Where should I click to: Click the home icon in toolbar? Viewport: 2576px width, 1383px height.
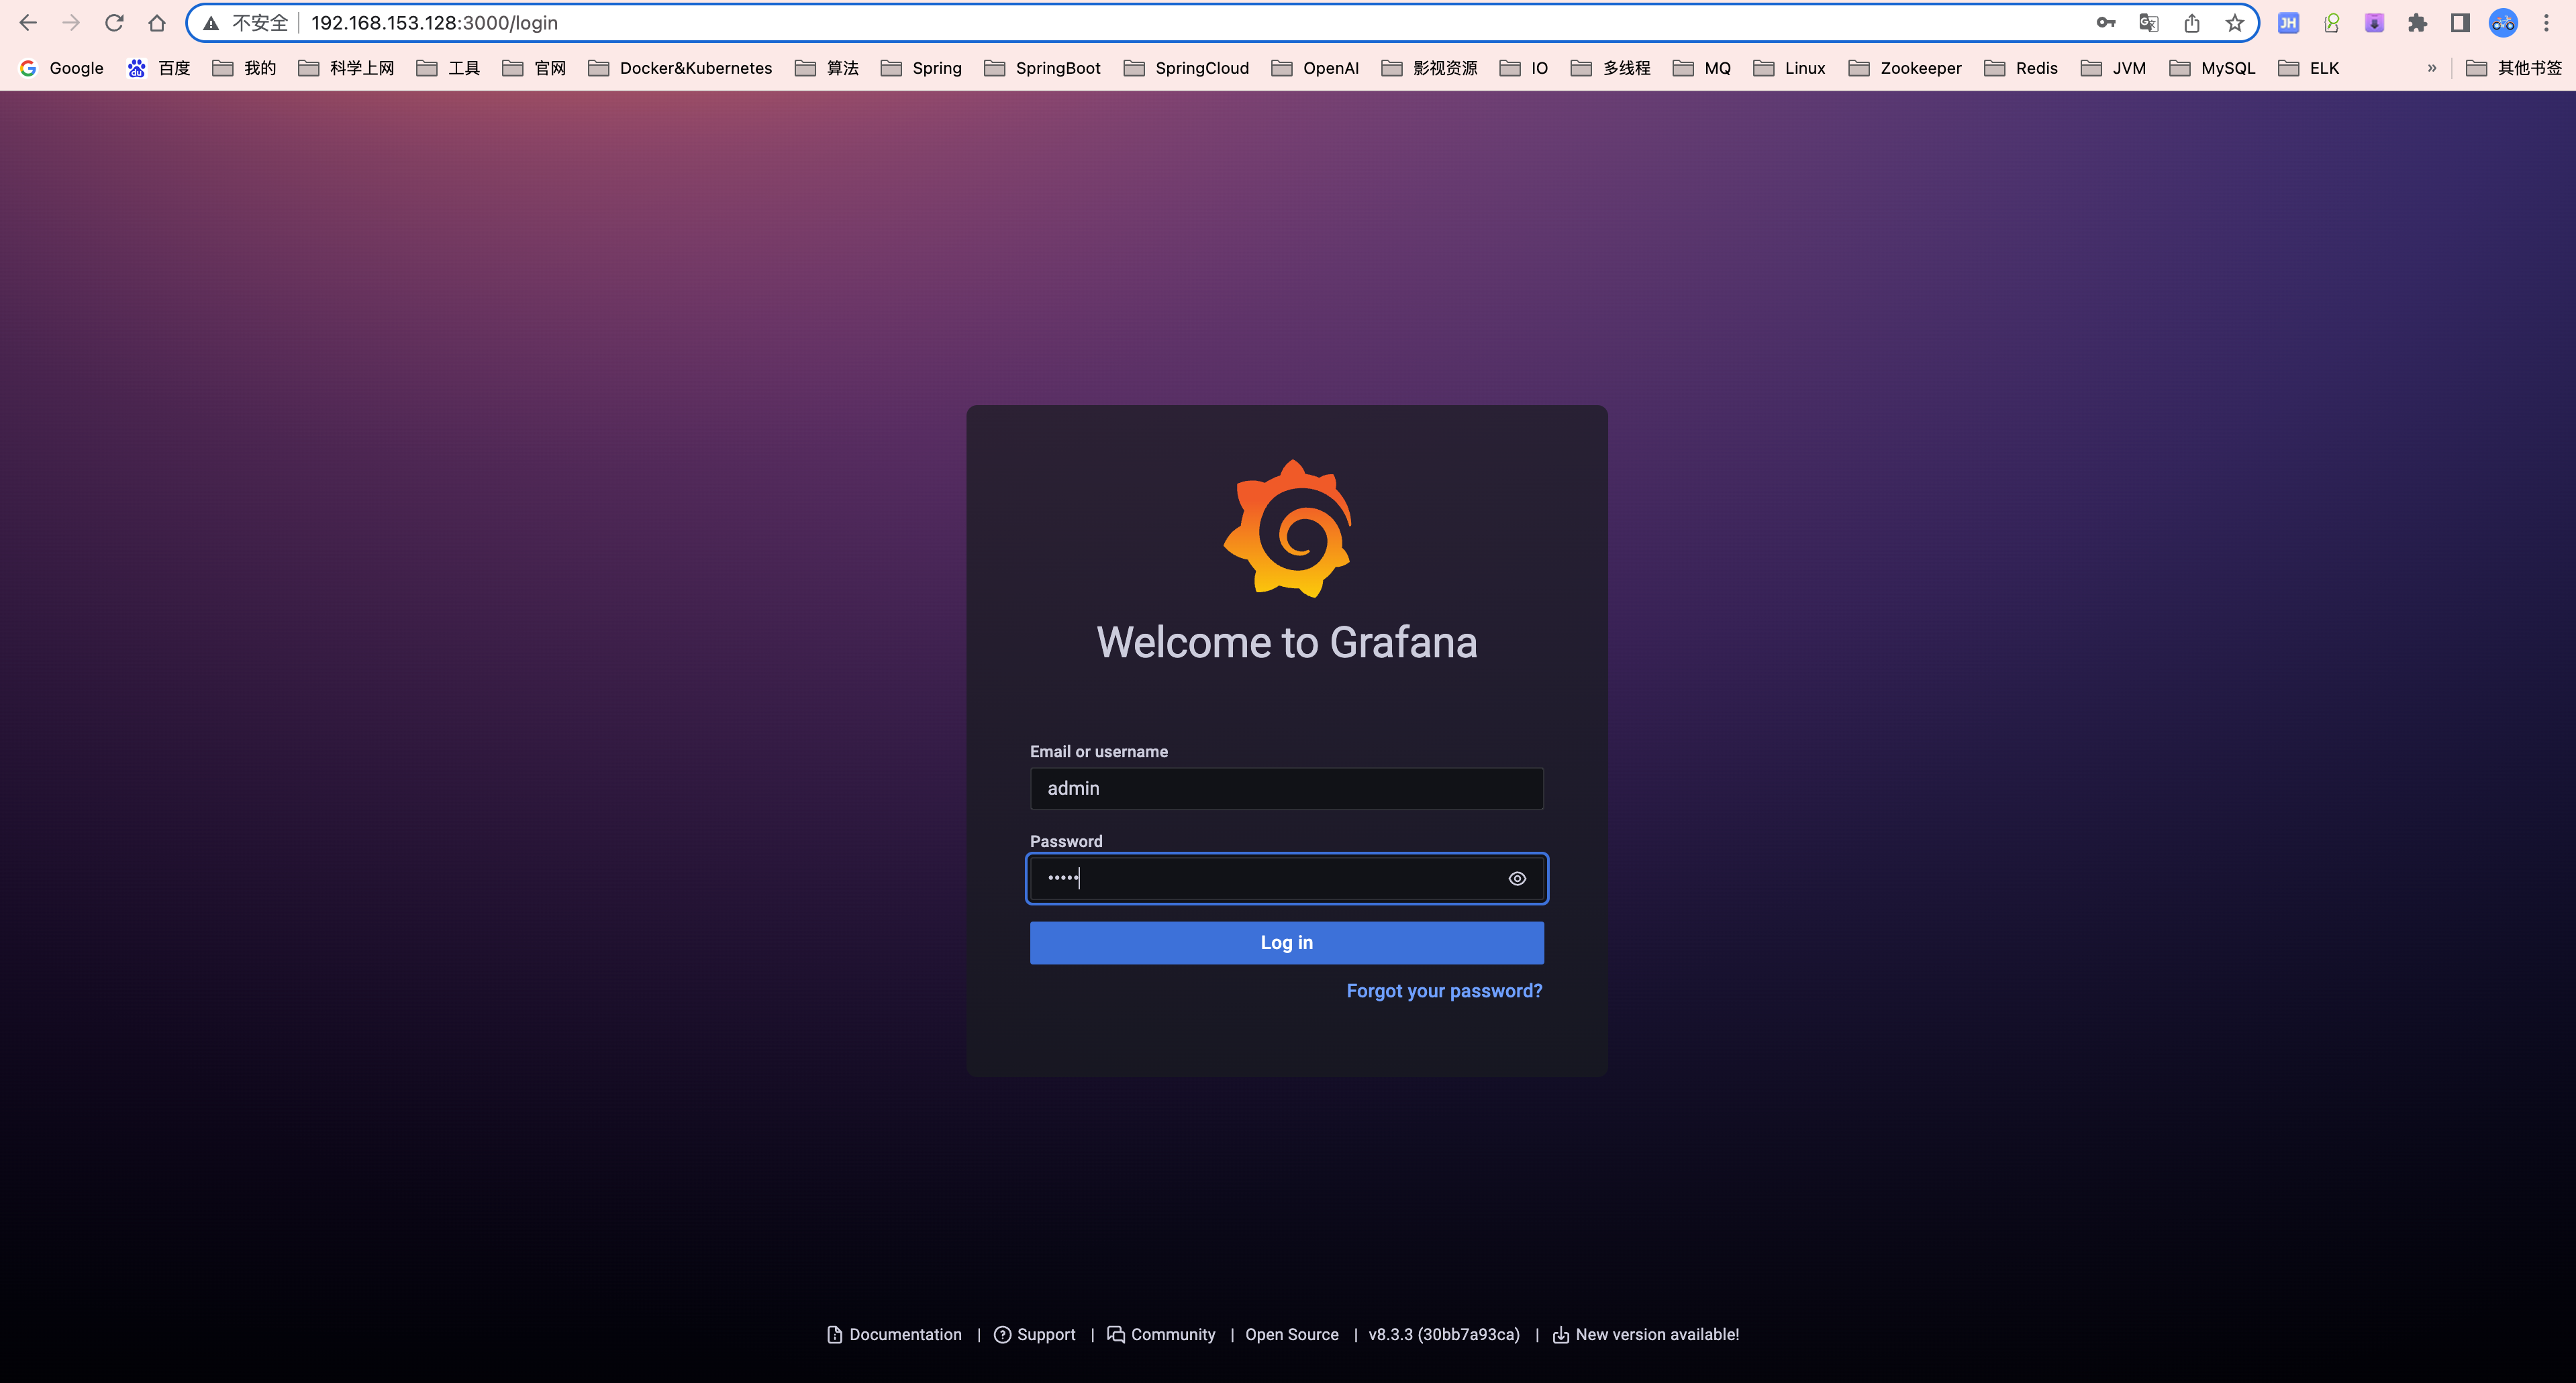(x=157, y=23)
